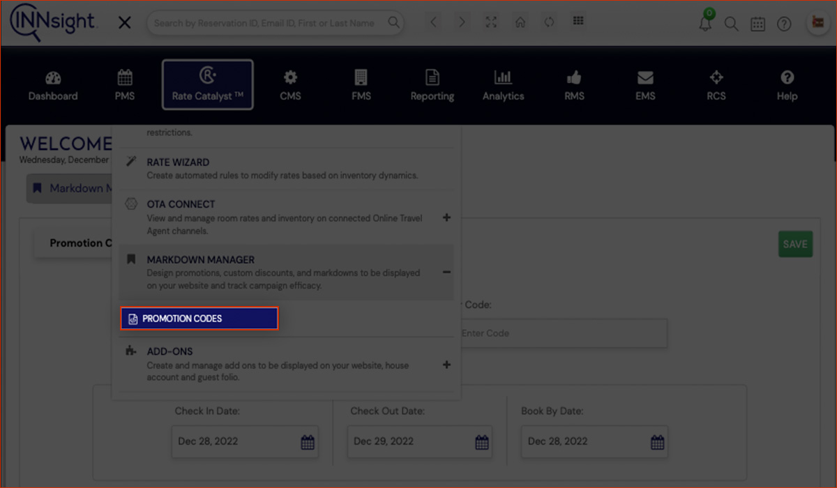Open Help module in navigation
Viewport: 837px width, 488px height.
(x=787, y=85)
